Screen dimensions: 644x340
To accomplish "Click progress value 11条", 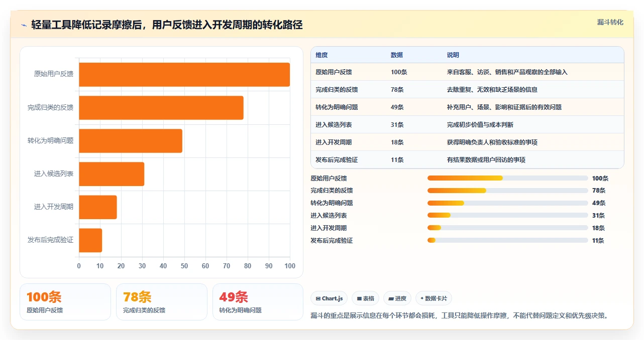I will click(598, 240).
